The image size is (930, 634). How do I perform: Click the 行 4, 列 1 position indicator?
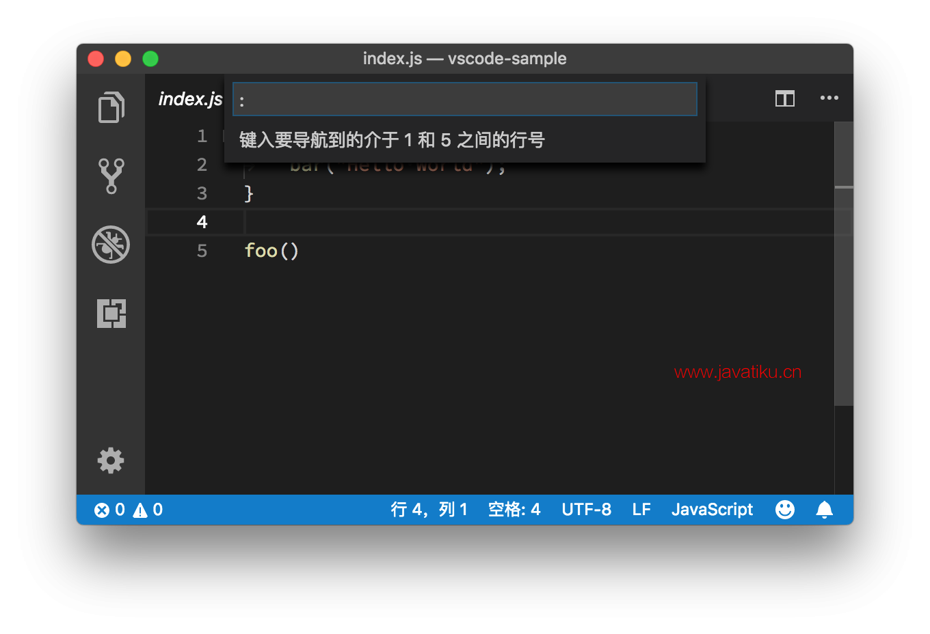pyautogui.click(x=429, y=510)
